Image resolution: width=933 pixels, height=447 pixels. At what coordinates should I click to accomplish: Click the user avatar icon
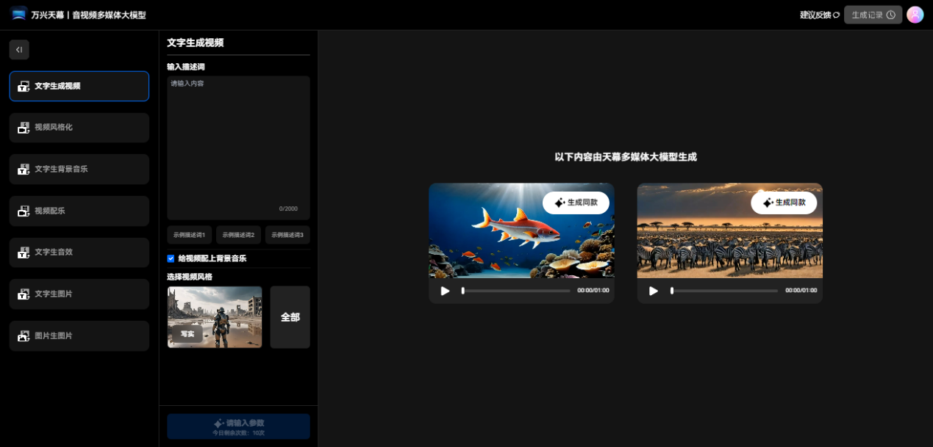coord(915,14)
